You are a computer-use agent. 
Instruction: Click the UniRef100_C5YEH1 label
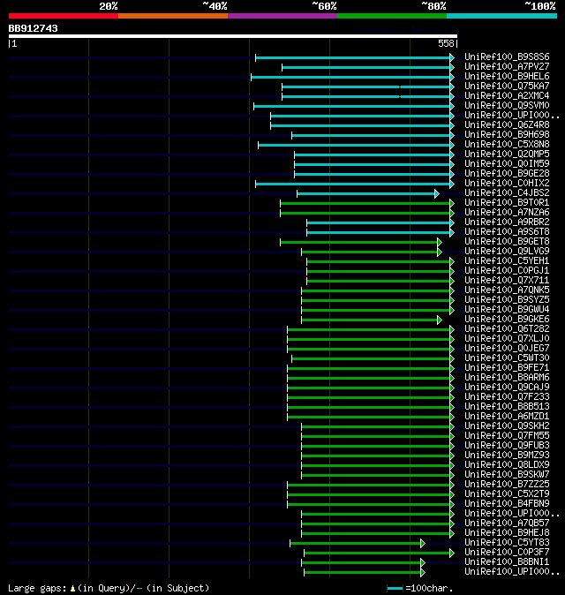pyautogui.click(x=507, y=261)
